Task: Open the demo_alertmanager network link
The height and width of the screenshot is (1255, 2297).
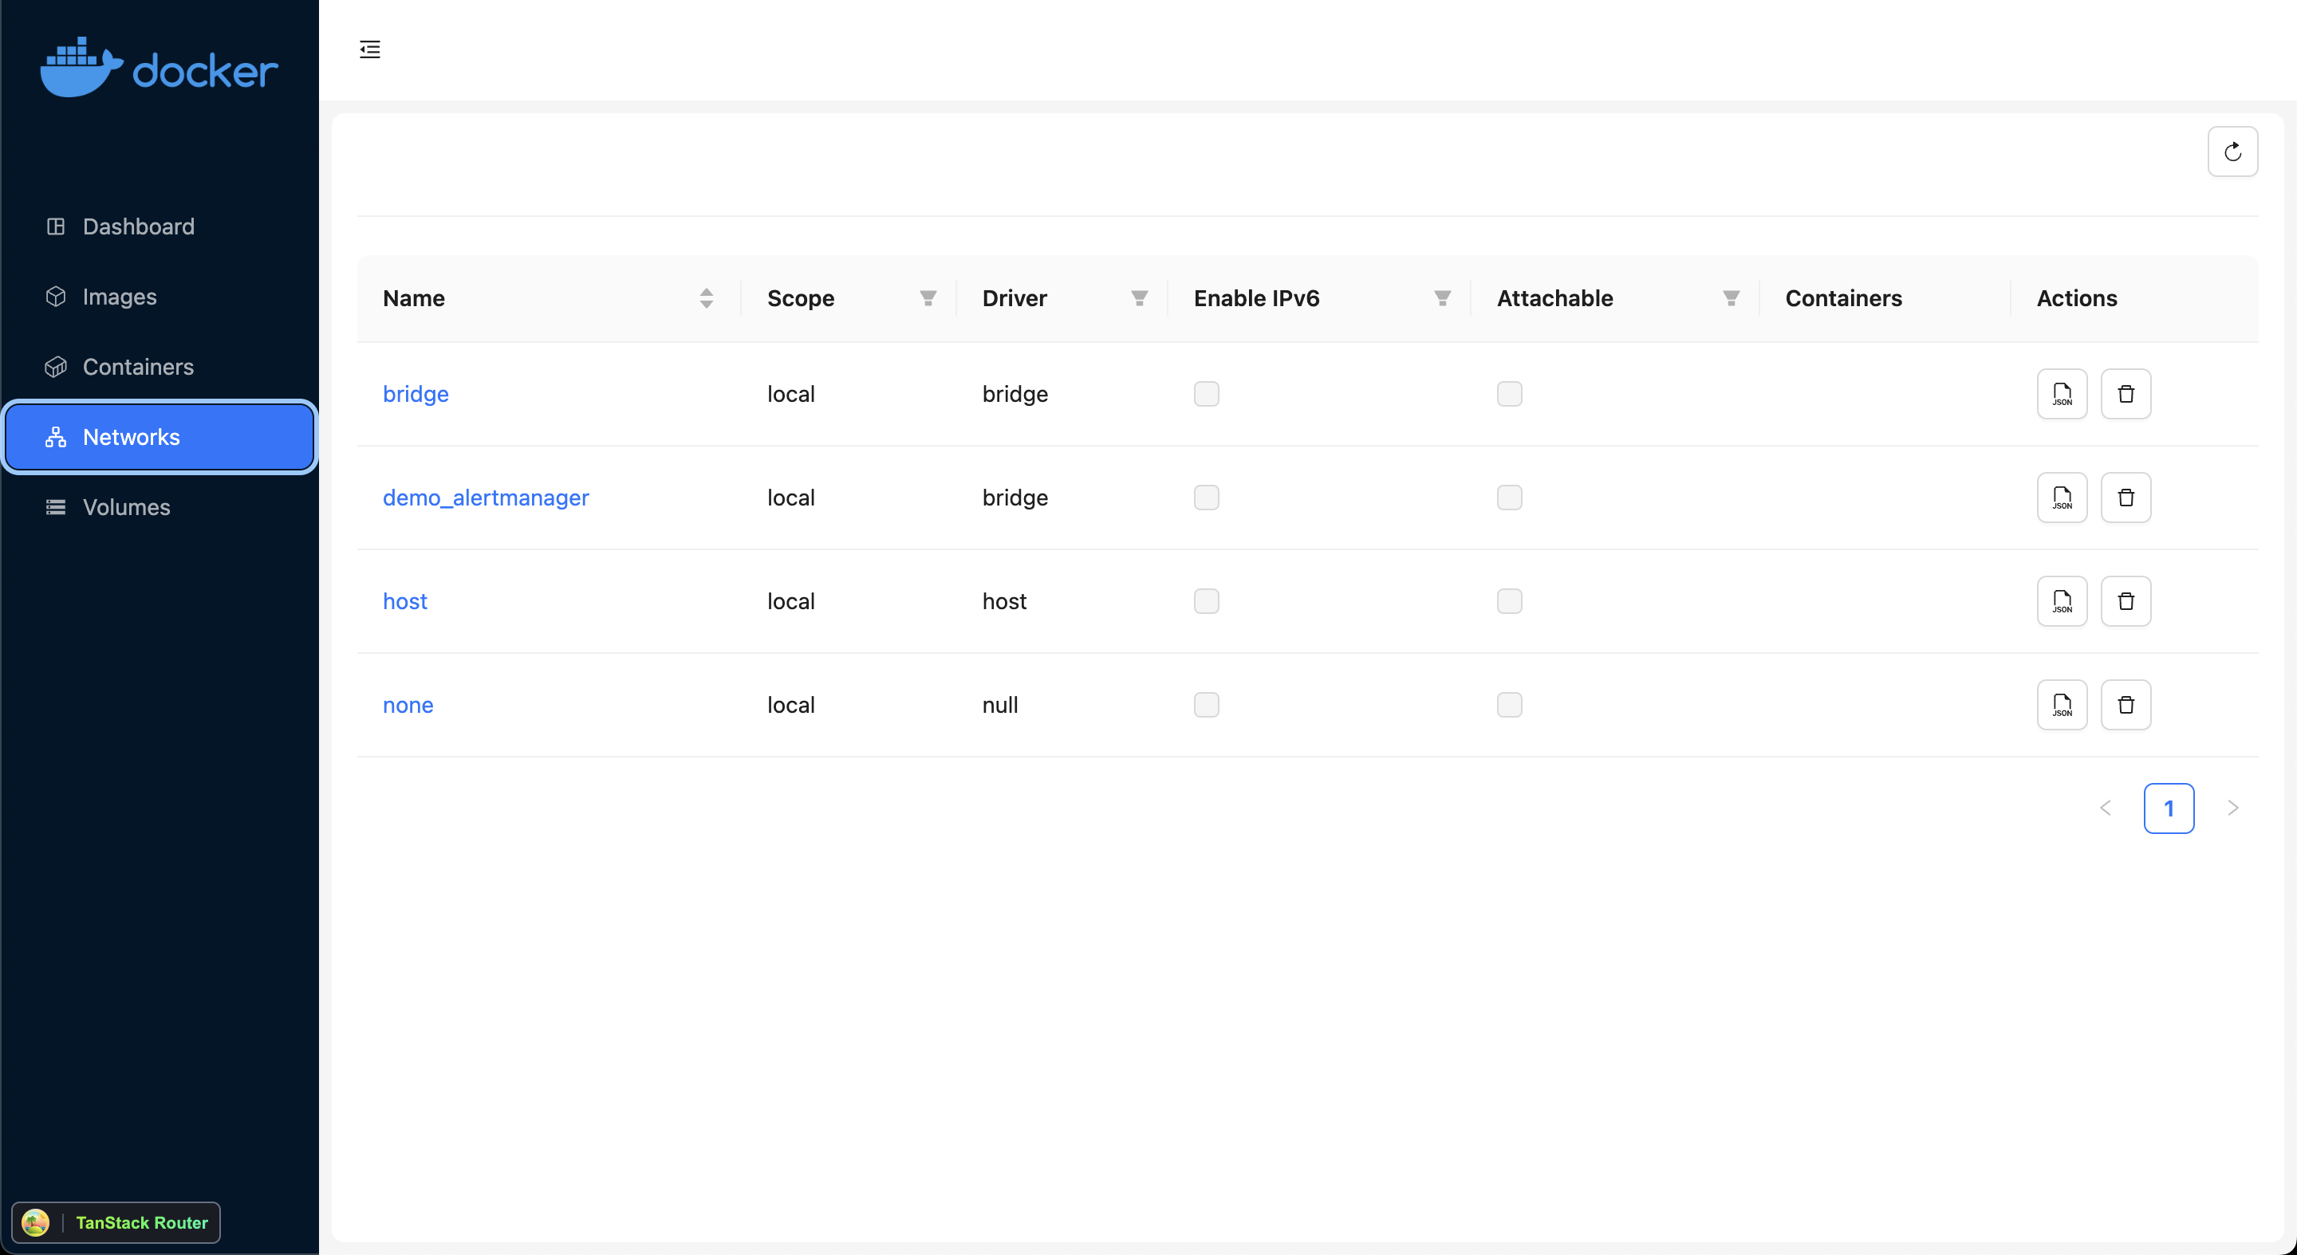Action: tap(485, 498)
